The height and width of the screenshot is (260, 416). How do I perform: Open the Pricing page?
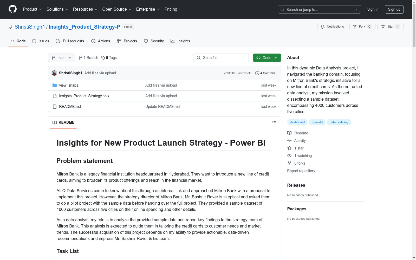(171, 9)
